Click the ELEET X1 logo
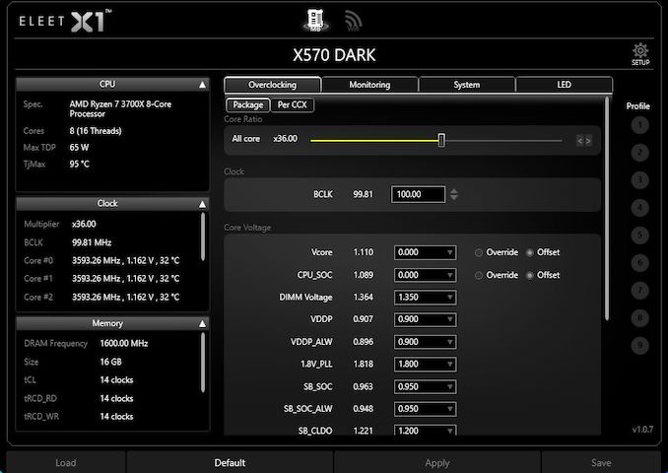668x473 pixels. (x=65, y=21)
